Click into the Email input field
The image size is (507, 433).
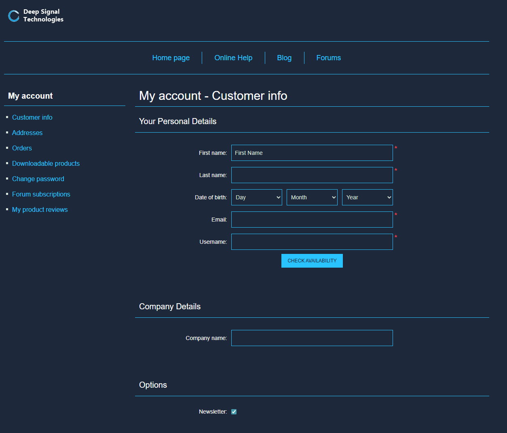(312, 220)
